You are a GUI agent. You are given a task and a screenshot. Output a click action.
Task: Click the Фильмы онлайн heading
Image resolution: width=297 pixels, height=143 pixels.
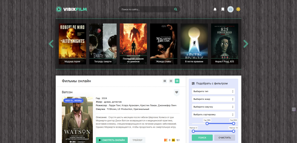click(76, 81)
